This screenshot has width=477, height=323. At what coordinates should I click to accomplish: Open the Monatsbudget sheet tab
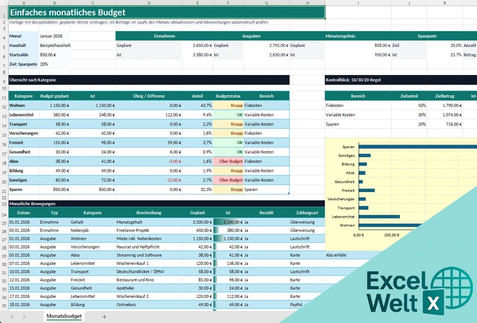tap(64, 316)
